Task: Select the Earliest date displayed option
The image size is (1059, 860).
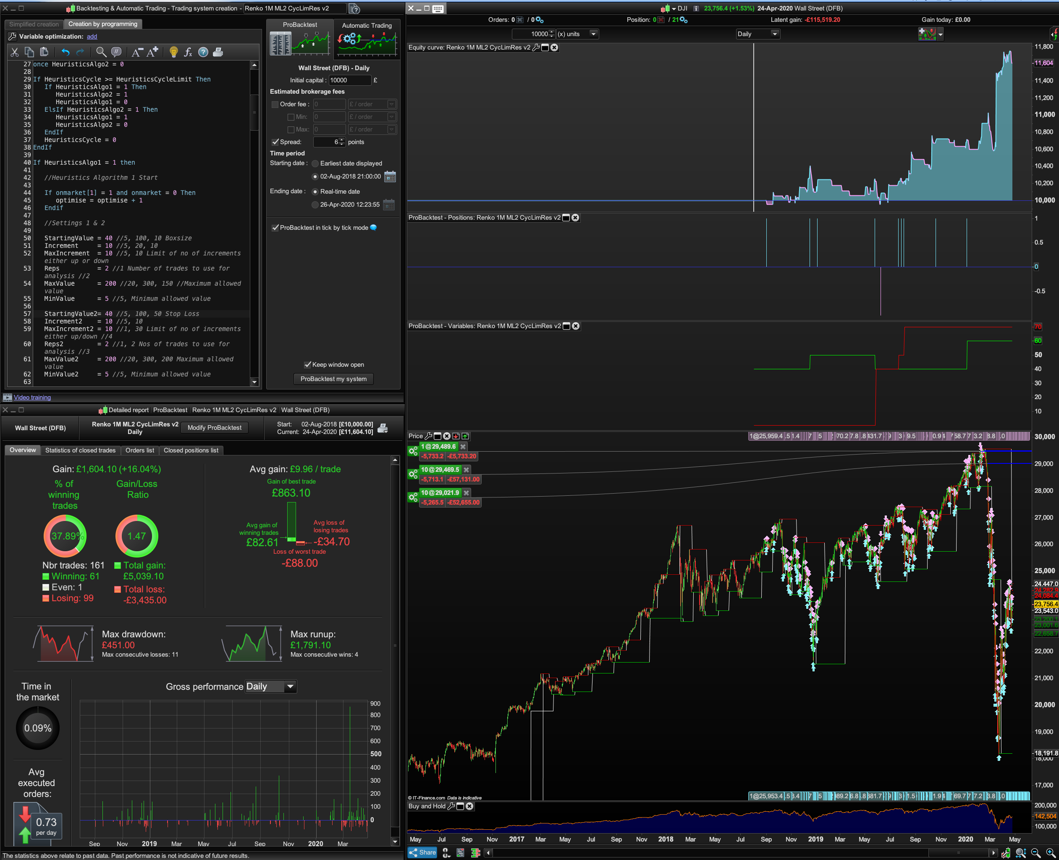Action: 315,163
